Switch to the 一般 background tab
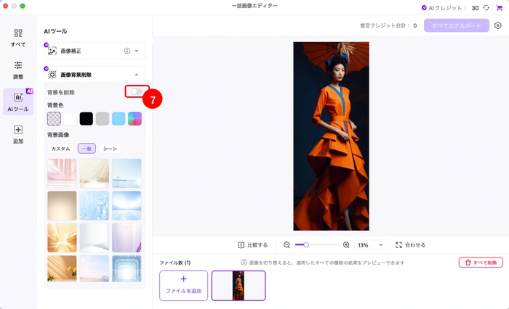Image resolution: width=509 pixels, height=309 pixels. point(87,149)
